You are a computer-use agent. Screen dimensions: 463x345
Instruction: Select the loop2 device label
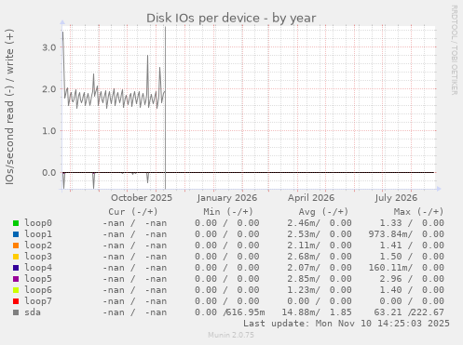coord(38,245)
